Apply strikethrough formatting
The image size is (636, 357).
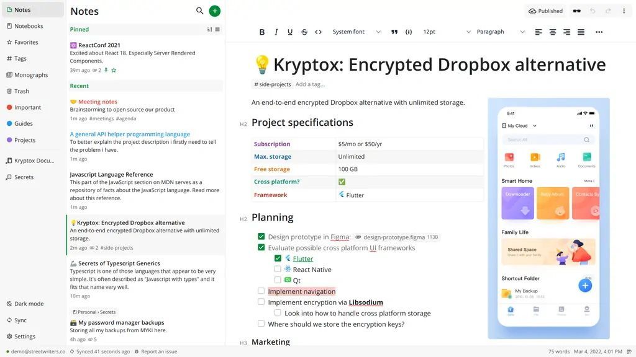point(304,31)
